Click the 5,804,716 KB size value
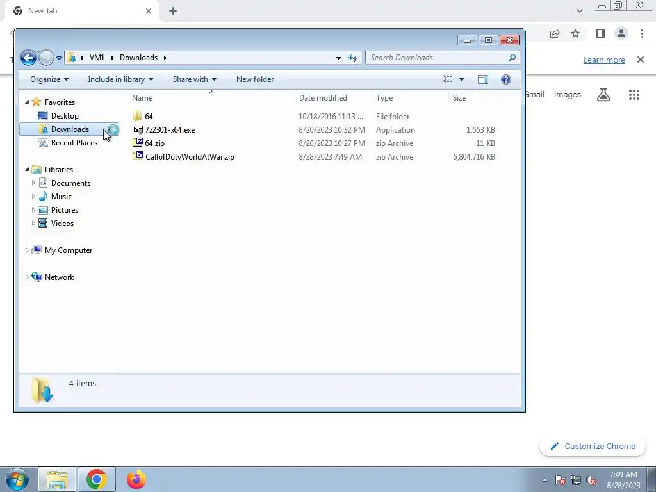Viewport: 656px width, 492px height. coord(474,157)
